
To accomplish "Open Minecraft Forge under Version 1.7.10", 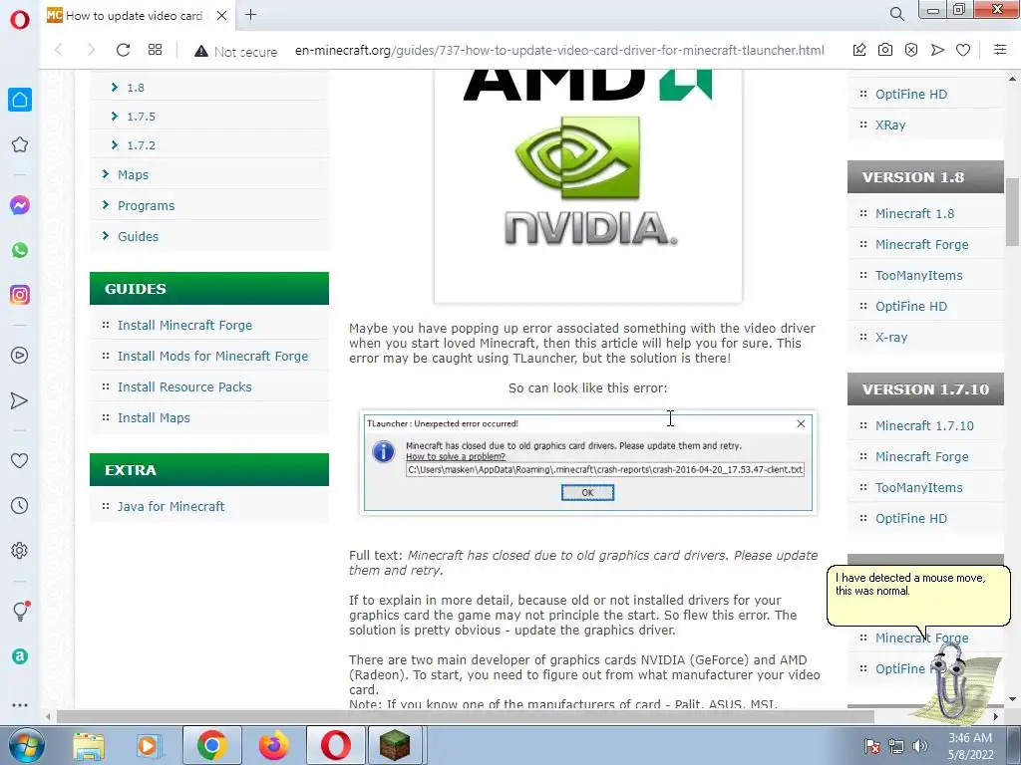I will click(921, 456).
